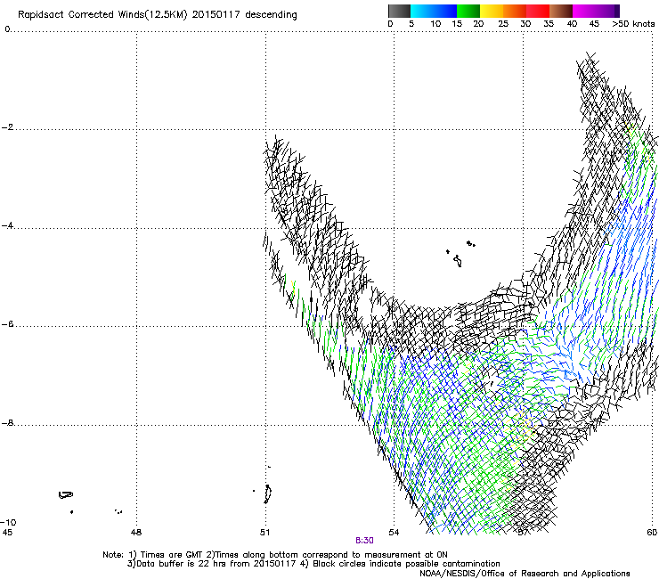This screenshot has width=659, height=579.
Task: Click the yellow 20-25 knots legend segment
Action: pos(492,12)
